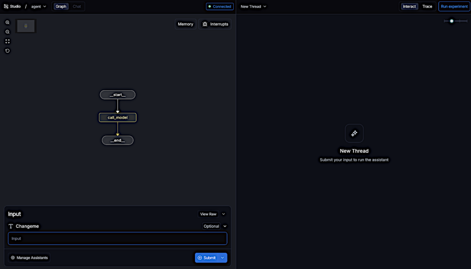The image size is (471, 269).
Task: Click the zoom in magnifier icon
Action: pos(7,23)
